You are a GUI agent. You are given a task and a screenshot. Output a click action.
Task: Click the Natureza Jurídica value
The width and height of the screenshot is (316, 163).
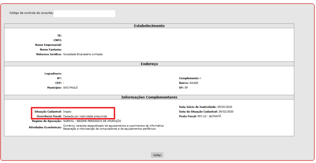click(83, 54)
